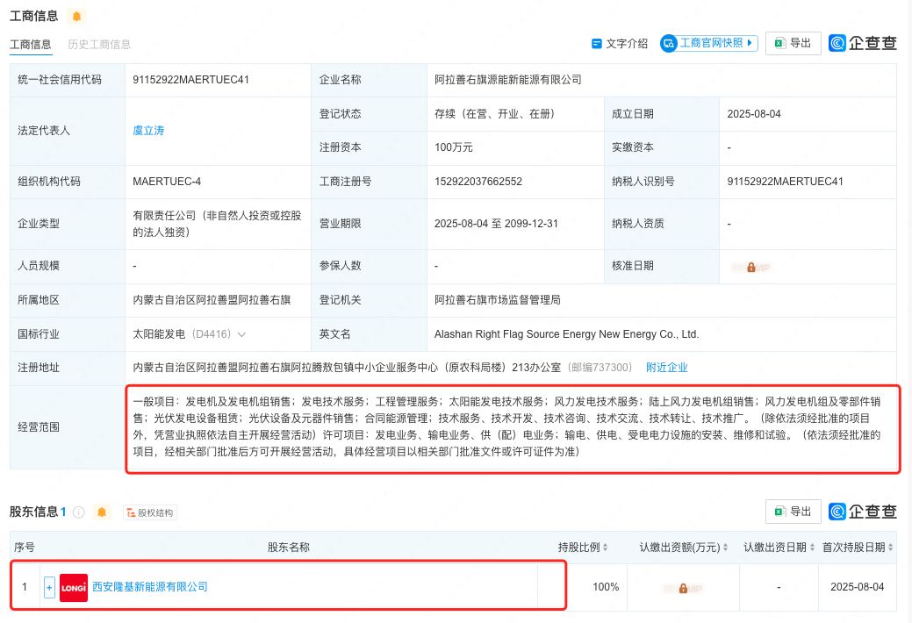Select the underlined 工商信息 tab
912x623 pixels.
pos(30,44)
